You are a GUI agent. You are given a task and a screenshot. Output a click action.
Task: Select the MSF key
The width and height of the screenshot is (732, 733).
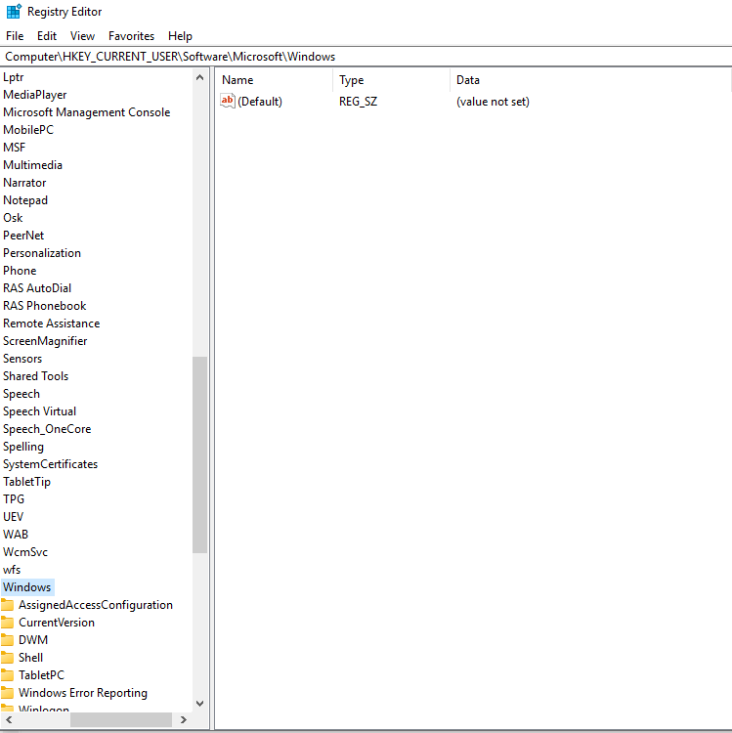14,148
